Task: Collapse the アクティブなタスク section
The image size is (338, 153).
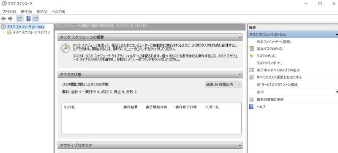Action: coord(240,145)
